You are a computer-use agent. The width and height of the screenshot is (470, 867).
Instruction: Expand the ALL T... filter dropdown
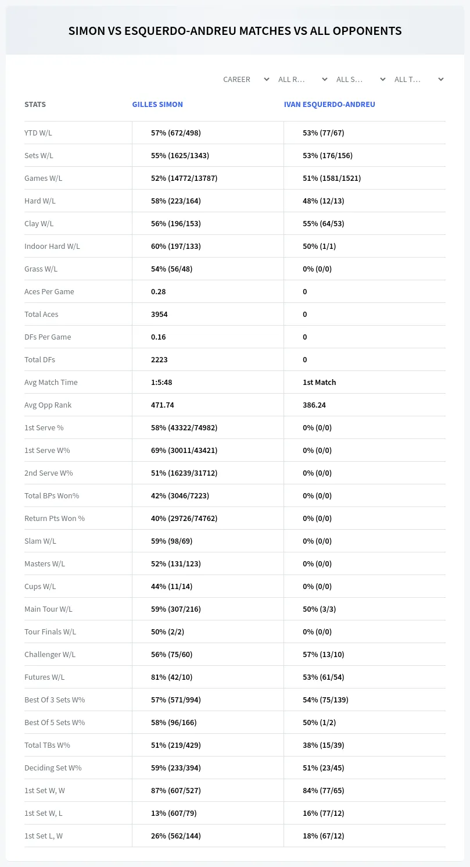pyautogui.click(x=418, y=79)
